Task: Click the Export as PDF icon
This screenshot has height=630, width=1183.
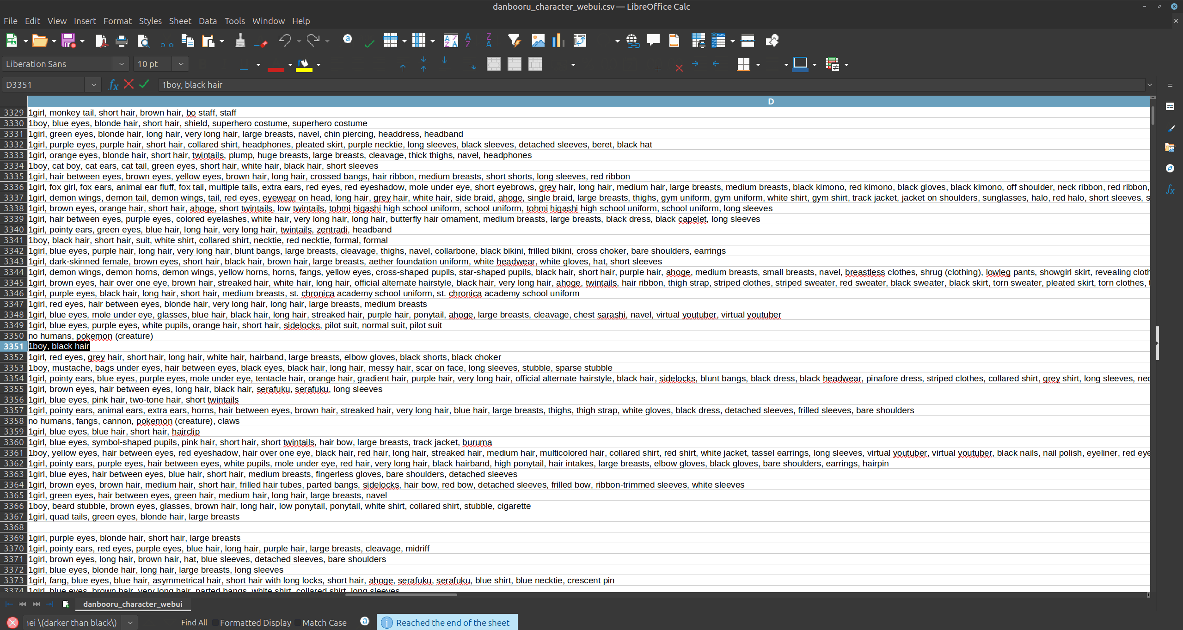Action: (101, 41)
